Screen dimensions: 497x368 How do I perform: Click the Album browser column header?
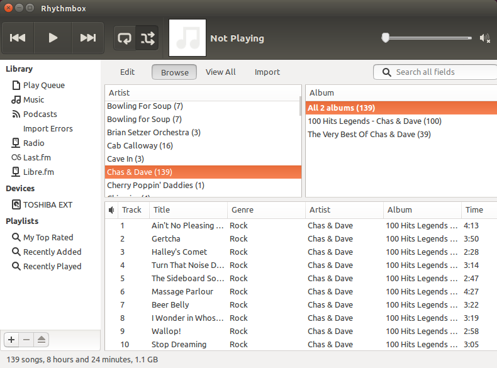point(401,93)
